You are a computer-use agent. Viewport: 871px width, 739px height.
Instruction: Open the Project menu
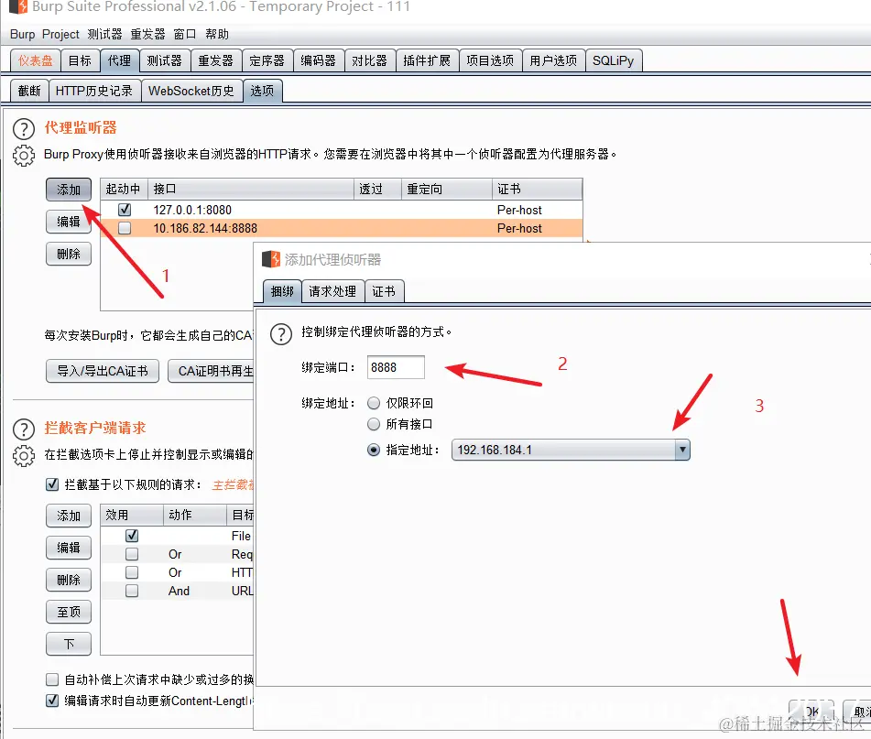click(x=60, y=33)
